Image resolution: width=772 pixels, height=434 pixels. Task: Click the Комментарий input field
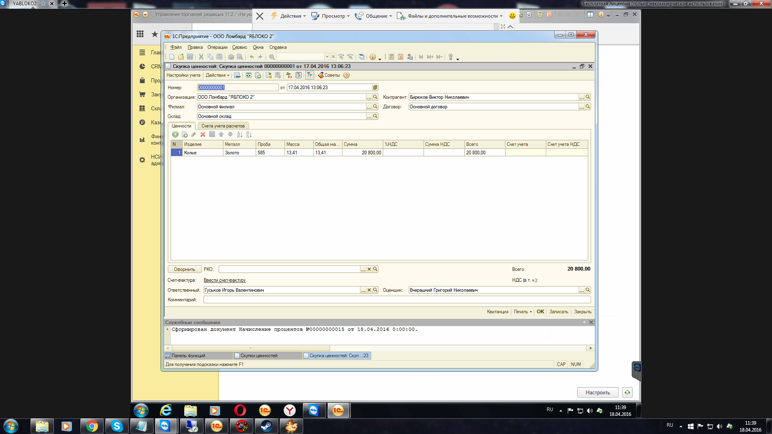396,300
